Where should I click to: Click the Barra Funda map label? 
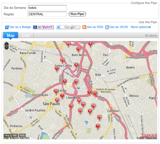(x=28, y=53)
